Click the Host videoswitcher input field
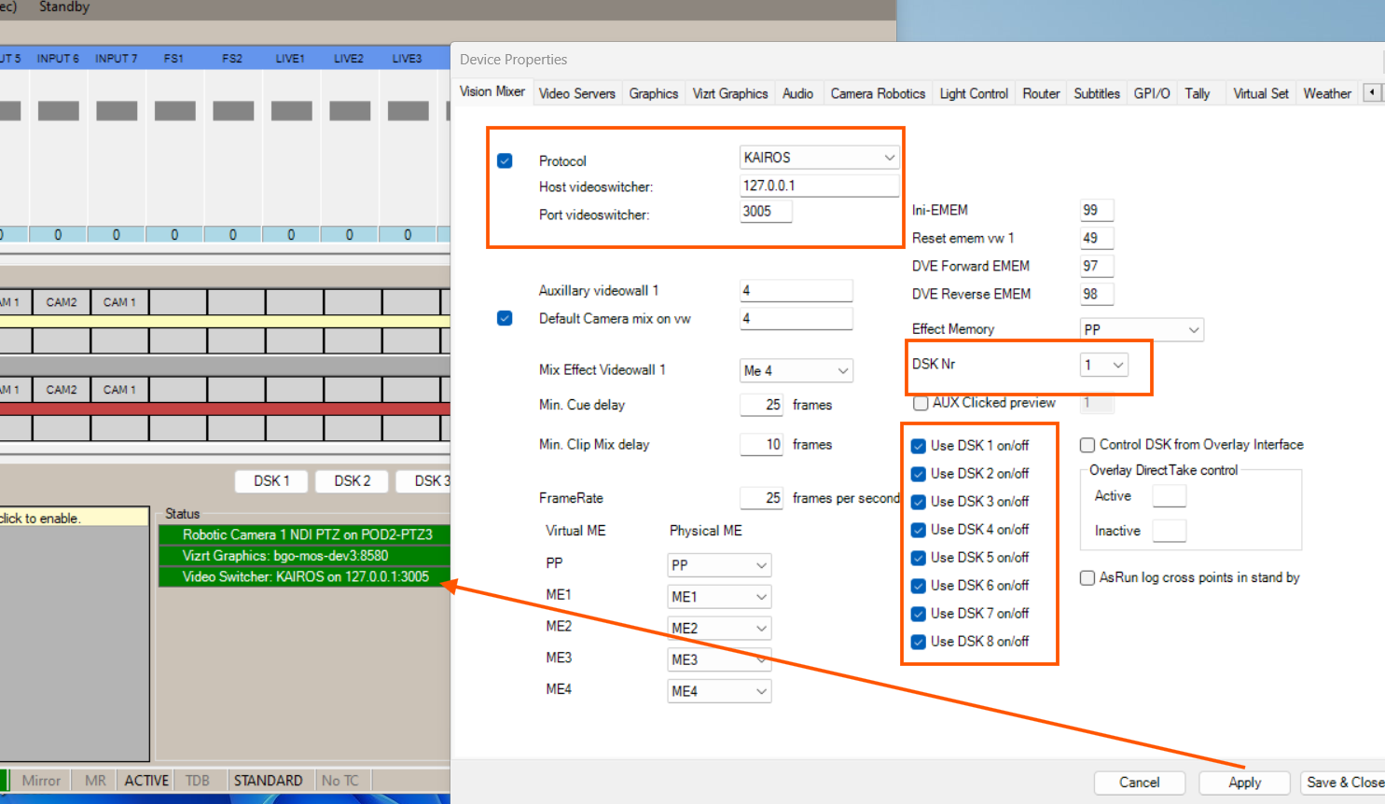 pyautogui.click(x=819, y=186)
